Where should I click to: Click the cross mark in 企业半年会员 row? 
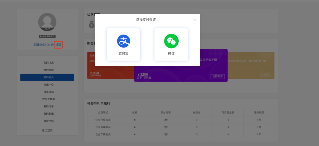pyautogui.click(x=134, y=127)
